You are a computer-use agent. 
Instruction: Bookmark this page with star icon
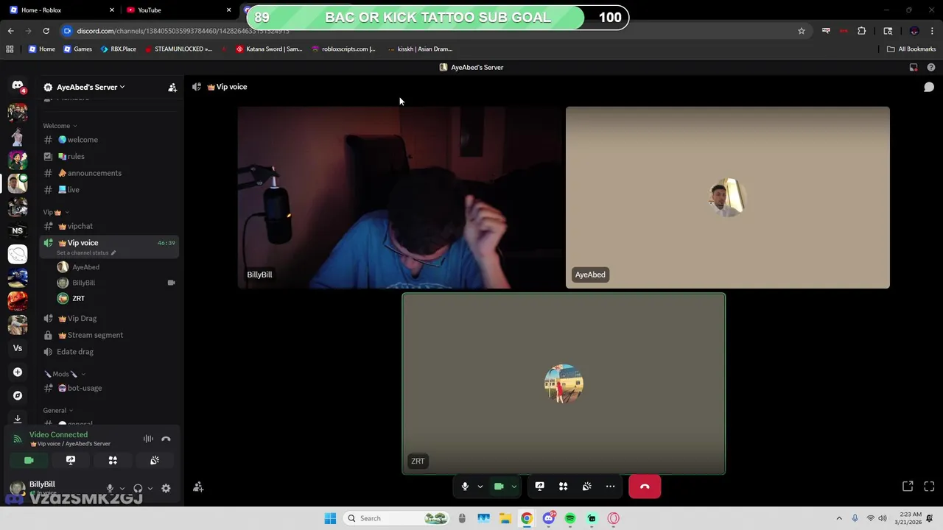[802, 31]
